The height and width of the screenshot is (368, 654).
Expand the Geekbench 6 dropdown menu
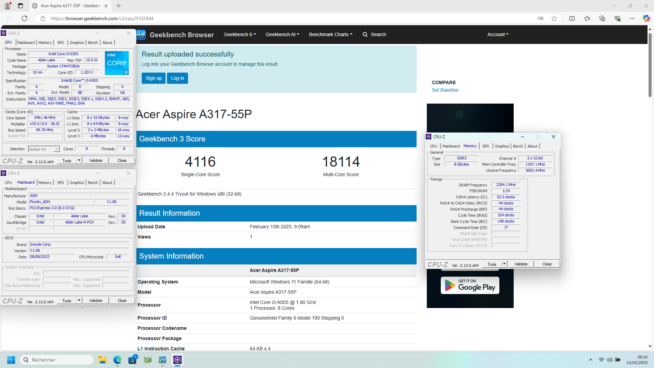pyautogui.click(x=240, y=34)
